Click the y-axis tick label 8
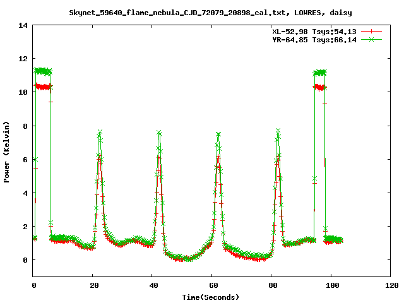 pyautogui.click(x=25, y=126)
